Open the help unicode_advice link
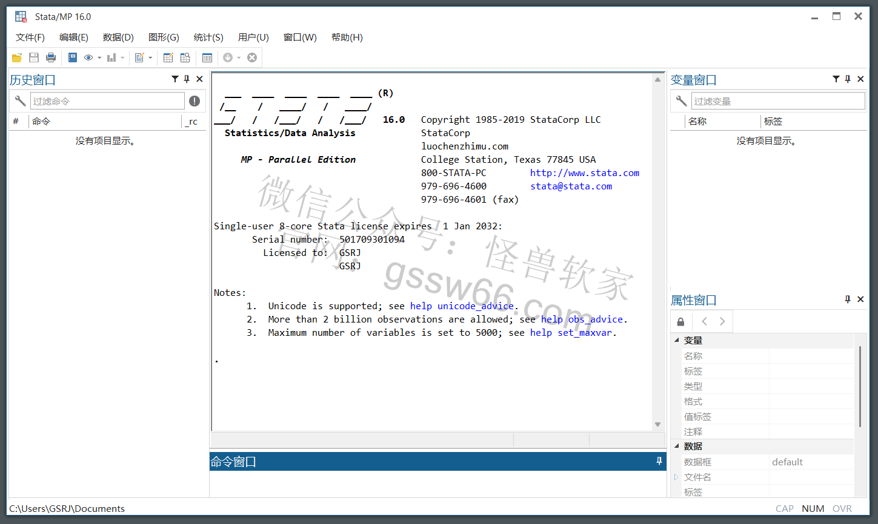This screenshot has height=524, width=878. click(x=463, y=306)
